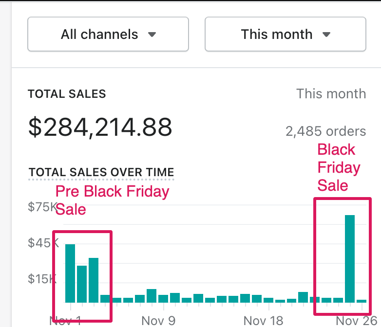Select the bar above the Nov 9 tick

(x=163, y=298)
